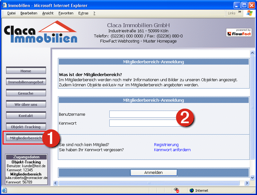Minimize the Internet Explorer window
The width and height of the screenshot is (257, 195).
click(x=237, y=5)
